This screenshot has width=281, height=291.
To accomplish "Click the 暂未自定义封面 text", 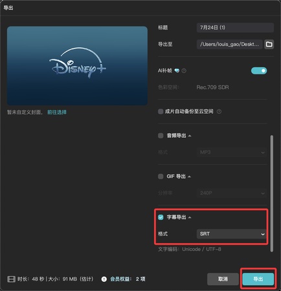I will pyautogui.click(x=25, y=112).
